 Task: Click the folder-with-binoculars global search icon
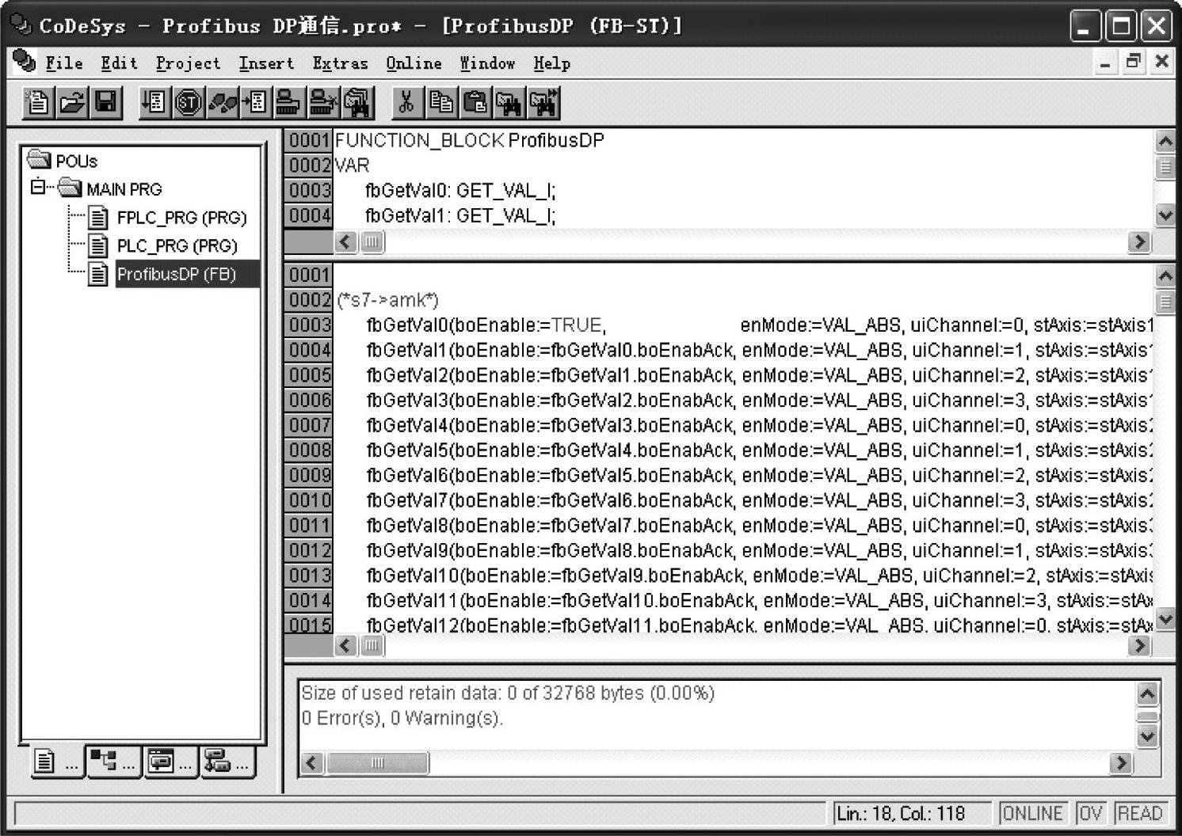[x=357, y=103]
